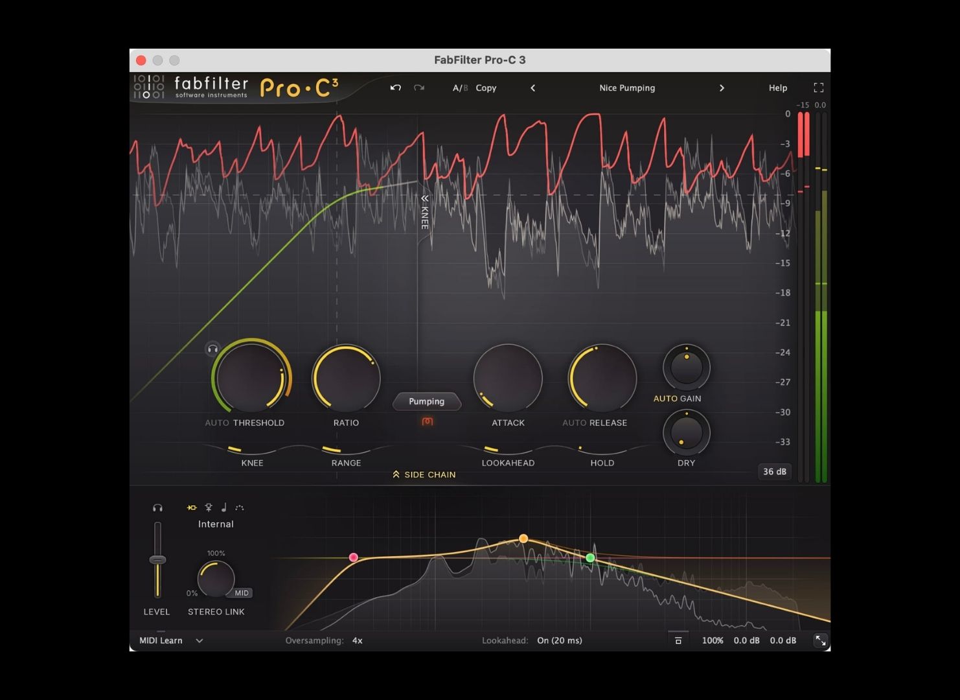The height and width of the screenshot is (700, 960).
Task: Open the Nice Pumping preset menu
Action: coord(626,87)
